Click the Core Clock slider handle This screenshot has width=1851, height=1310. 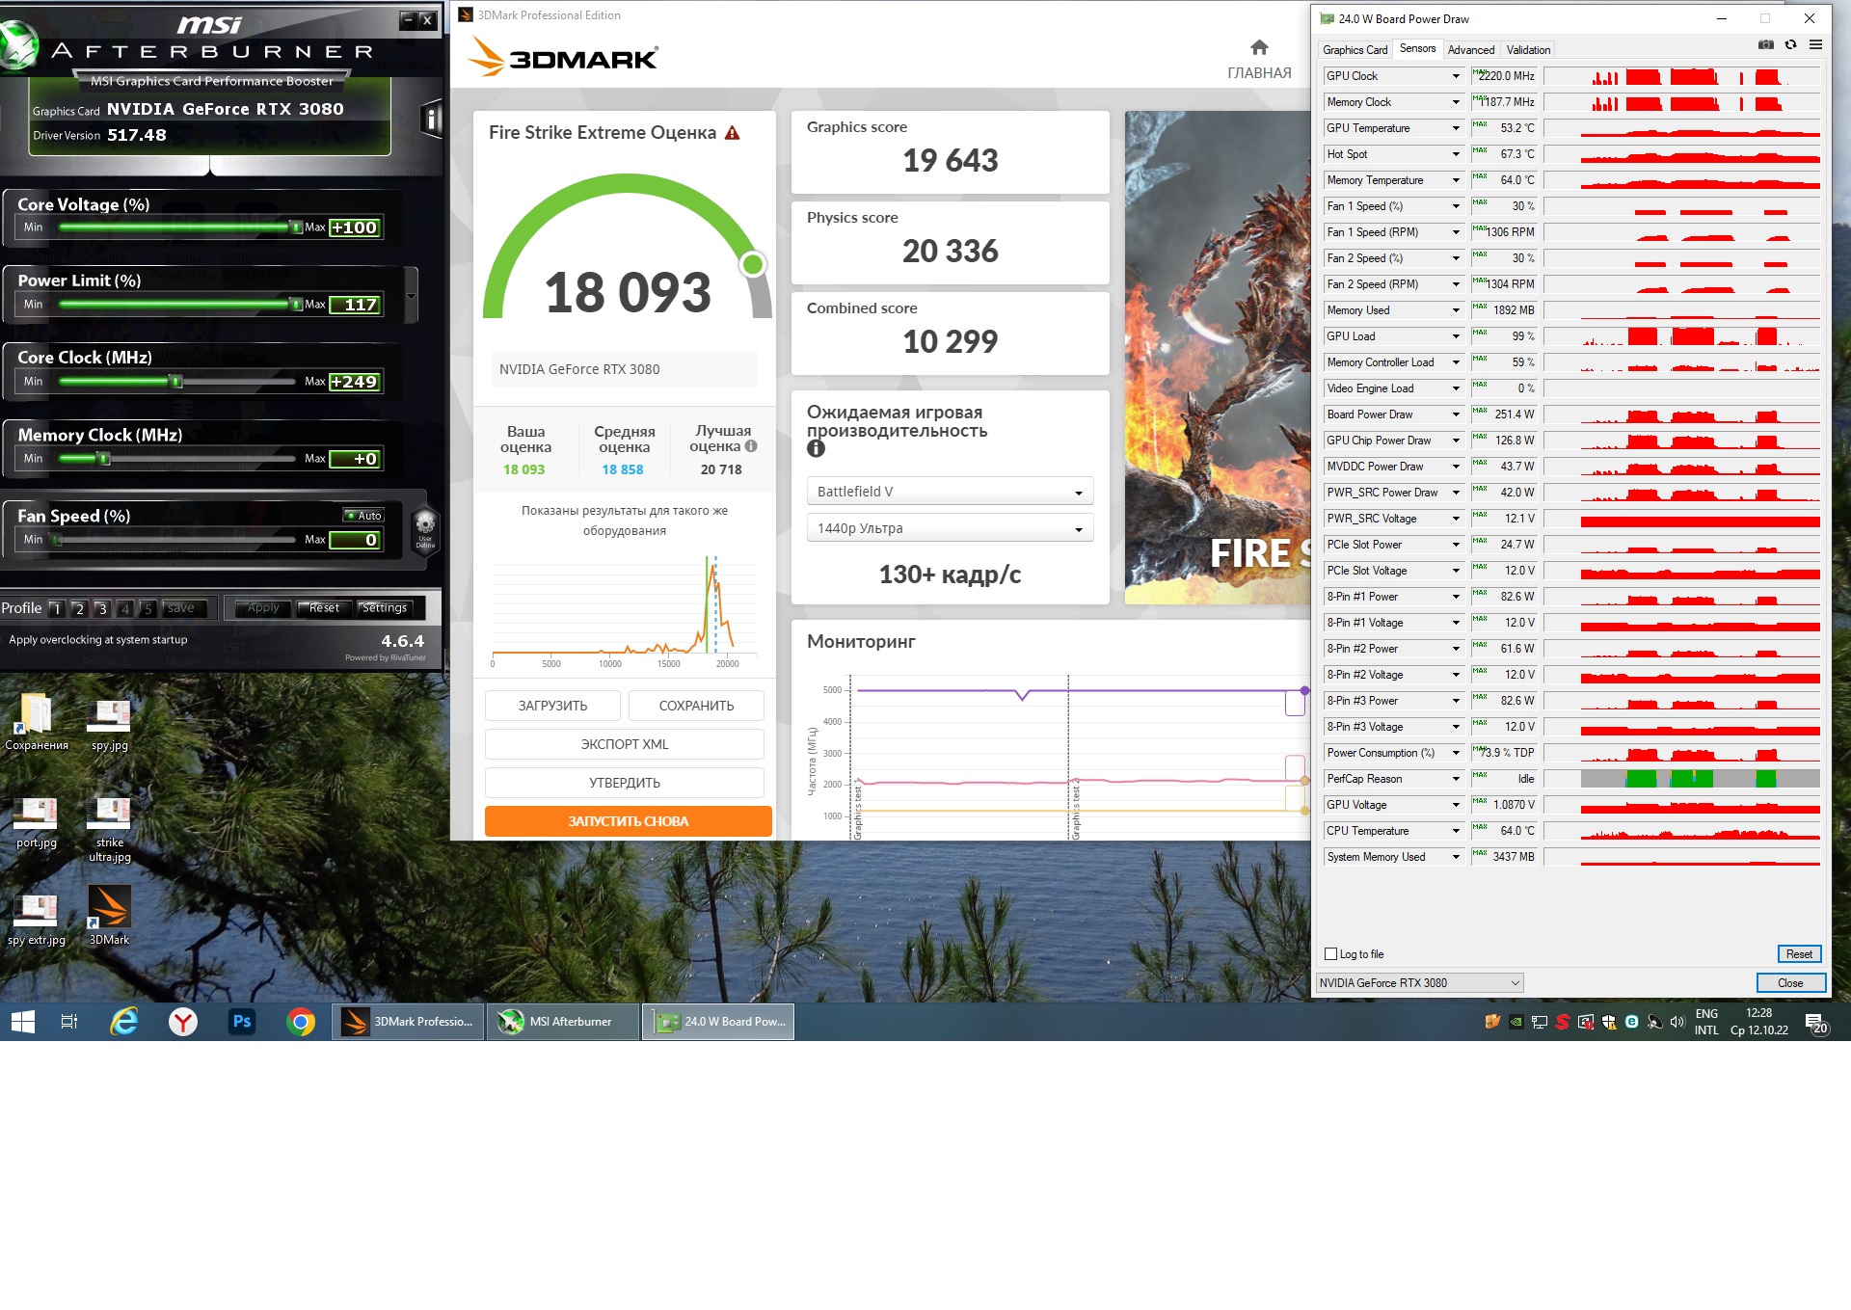[x=176, y=382]
